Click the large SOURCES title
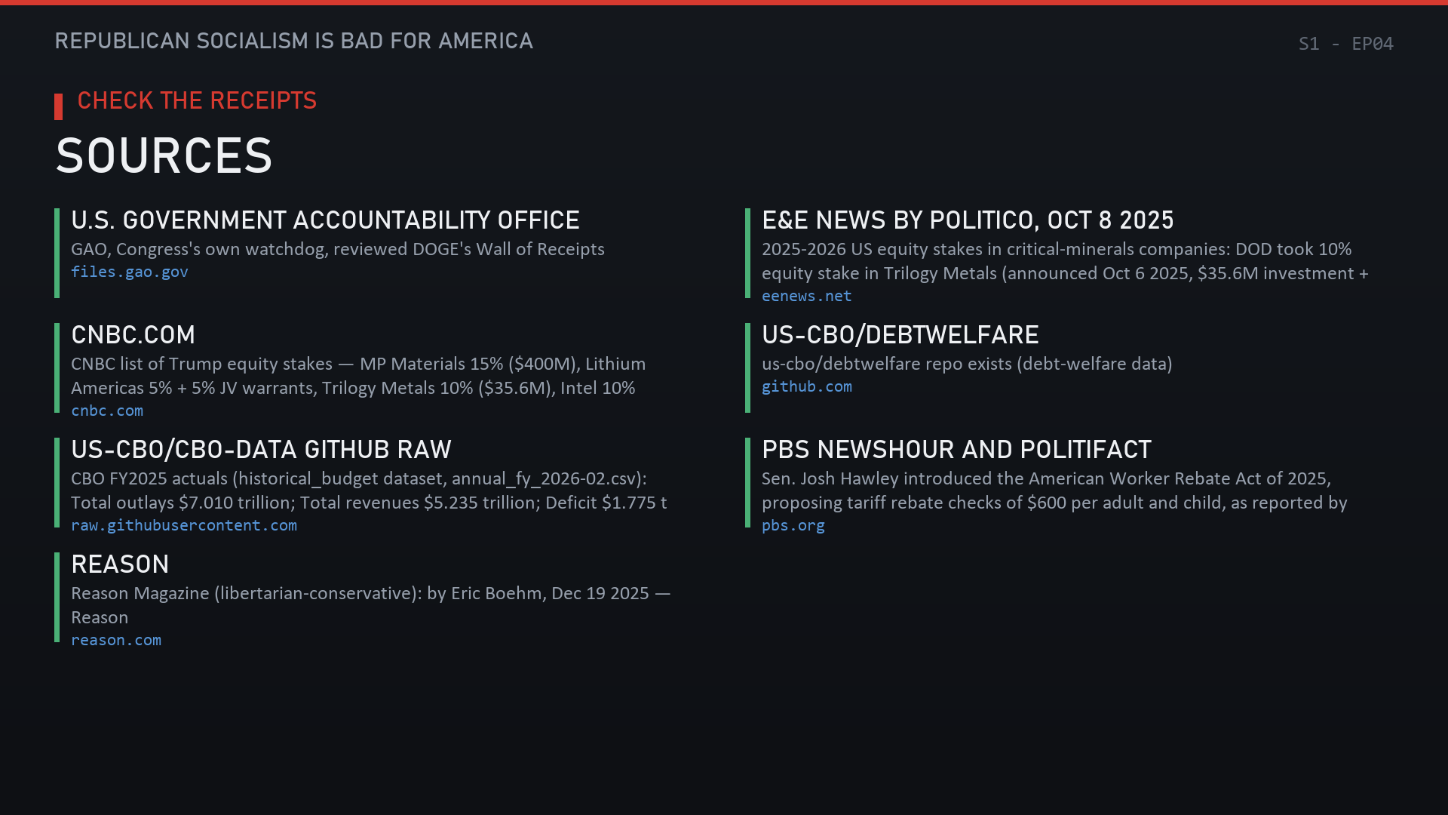1448x815 pixels. (164, 156)
